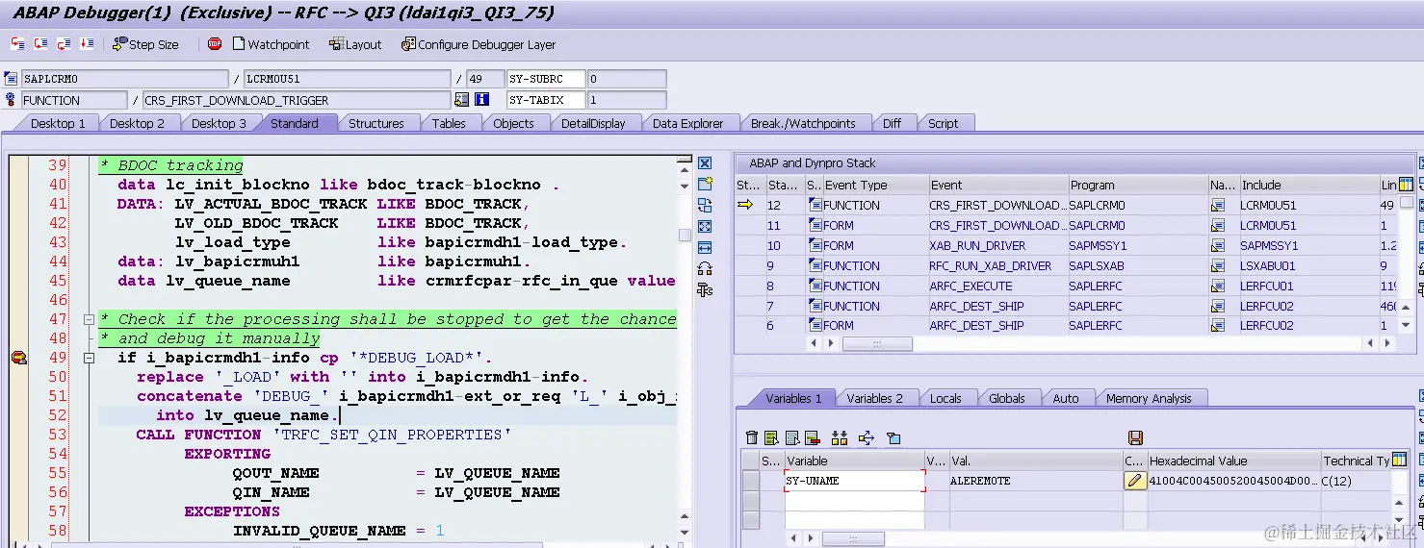Image resolution: width=1424 pixels, height=548 pixels.
Task: Create a new Watchpoint
Action: tap(271, 44)
